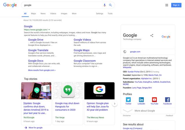Screen dimensions: 185x130
Task: Open the Hangouts story thumbnail from The Verge
Action: [x=68, y=91]
